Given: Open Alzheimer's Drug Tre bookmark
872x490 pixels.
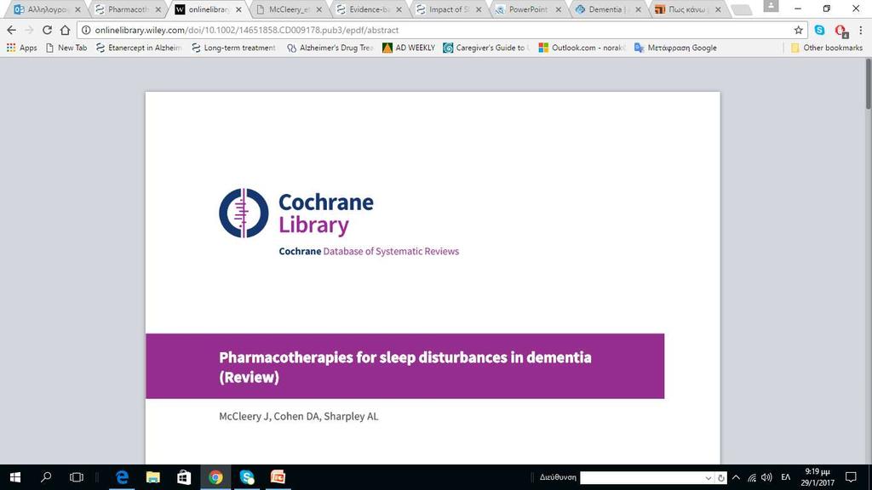Looking at the screenshot, I should pyautogui.click(x=330, y=48).
